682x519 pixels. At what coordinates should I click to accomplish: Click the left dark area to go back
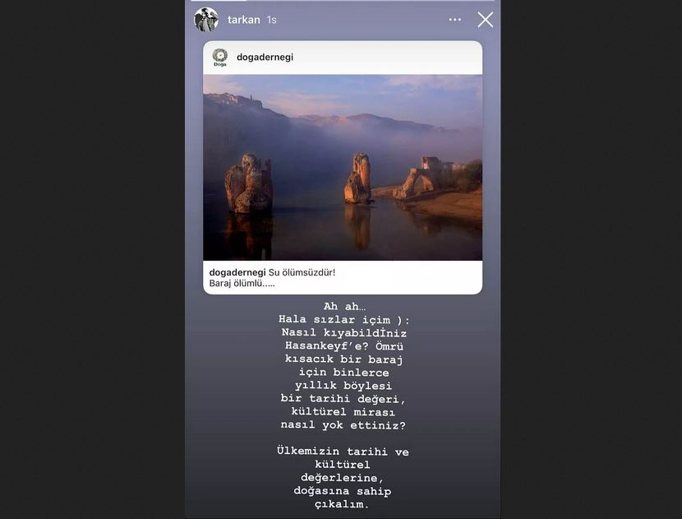point(92,260)
